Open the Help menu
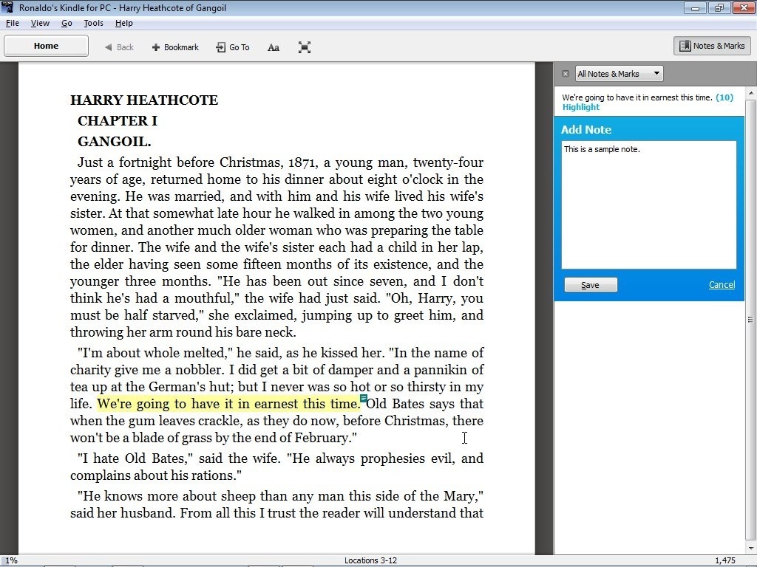 point(124,23)
